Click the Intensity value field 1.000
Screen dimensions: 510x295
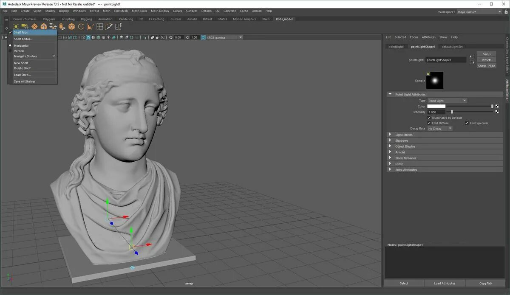(436, 112)
